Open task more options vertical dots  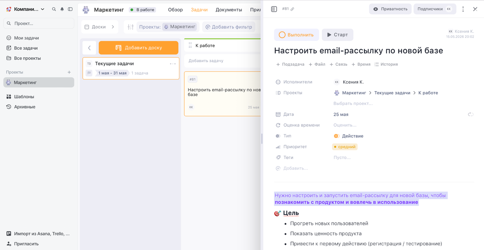(x=463, y=9)
